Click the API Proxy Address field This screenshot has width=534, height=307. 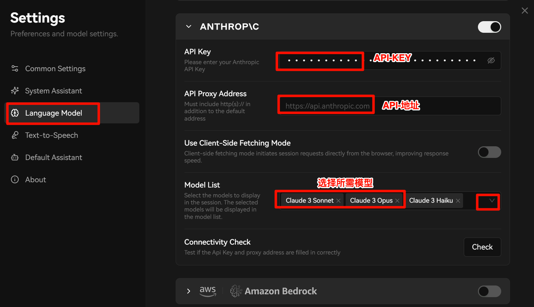click(x=389, y=106)
